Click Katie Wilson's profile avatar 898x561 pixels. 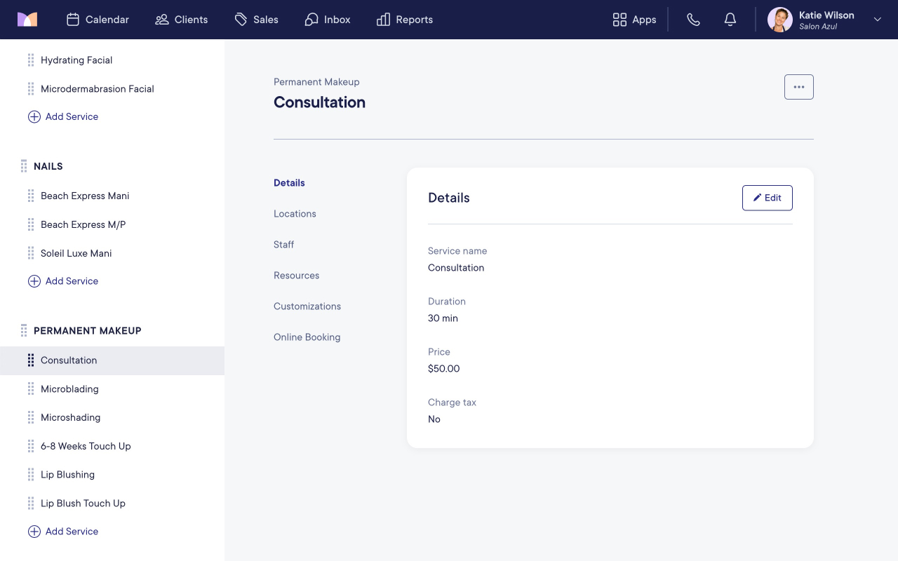pos(780,20)
